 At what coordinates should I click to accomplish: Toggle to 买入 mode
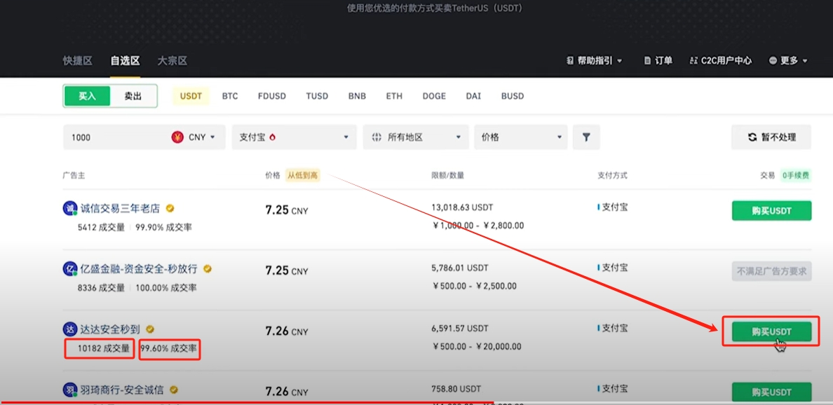tap(87, 96)
